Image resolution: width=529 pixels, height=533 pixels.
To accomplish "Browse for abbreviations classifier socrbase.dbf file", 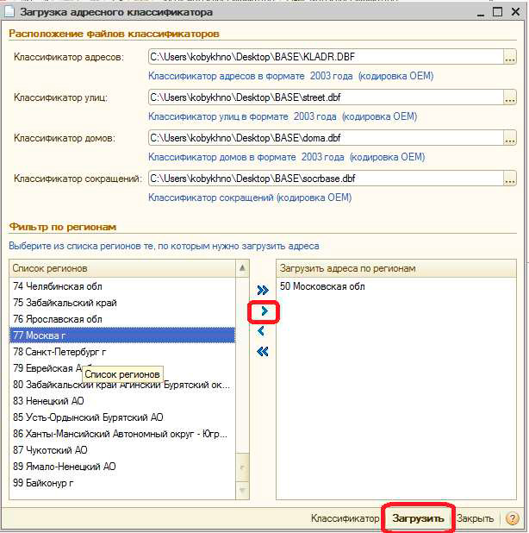I will pos(510,179).
